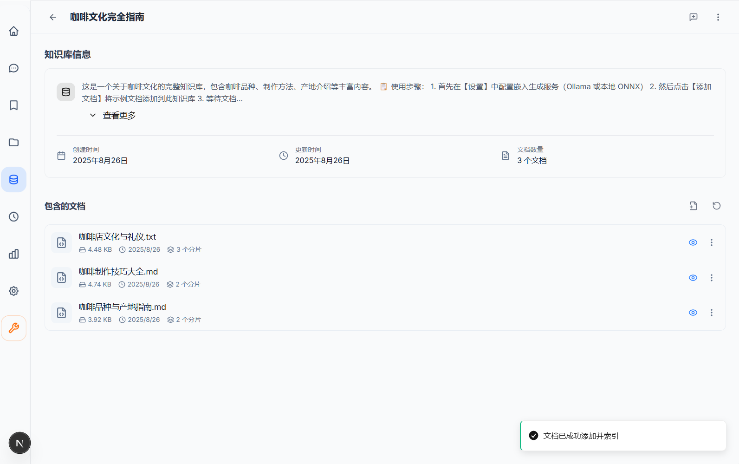Open the folder icon in sidebar

[14, 143]
